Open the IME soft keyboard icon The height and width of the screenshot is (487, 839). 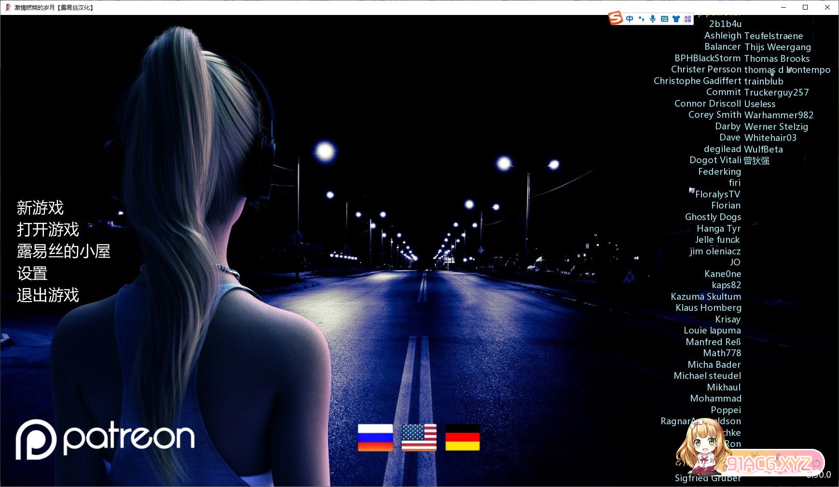pyautogui.click(x=664, y=19)
